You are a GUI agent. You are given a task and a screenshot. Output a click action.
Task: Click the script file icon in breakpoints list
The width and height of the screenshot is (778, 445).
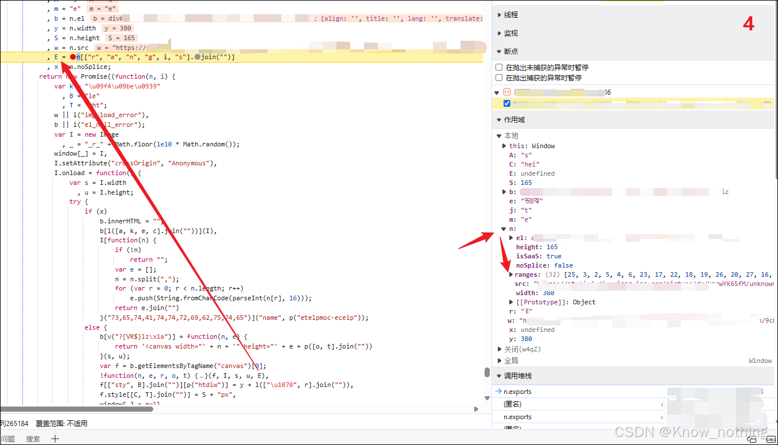click(x=507, y=92)
